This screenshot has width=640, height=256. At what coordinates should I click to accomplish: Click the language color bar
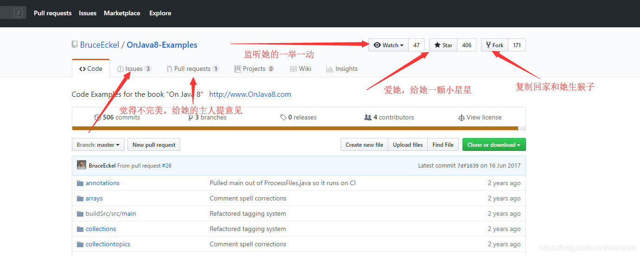[299, 128]
